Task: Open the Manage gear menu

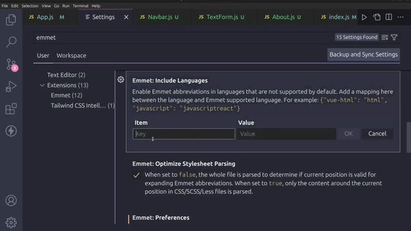Action: (11, 223)
